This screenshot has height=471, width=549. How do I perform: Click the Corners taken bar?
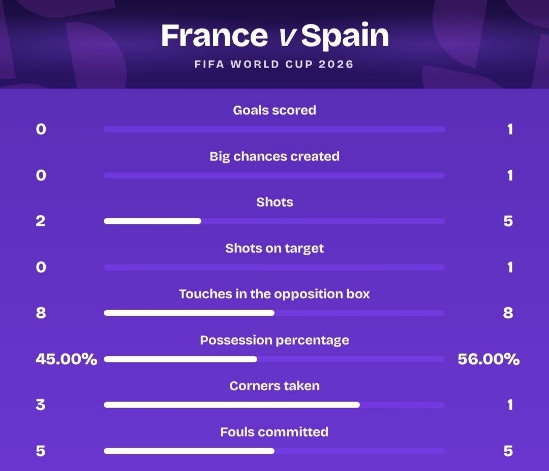[274, 405]
